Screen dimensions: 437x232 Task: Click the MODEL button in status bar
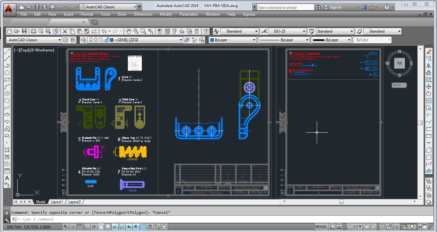[322, 227]
